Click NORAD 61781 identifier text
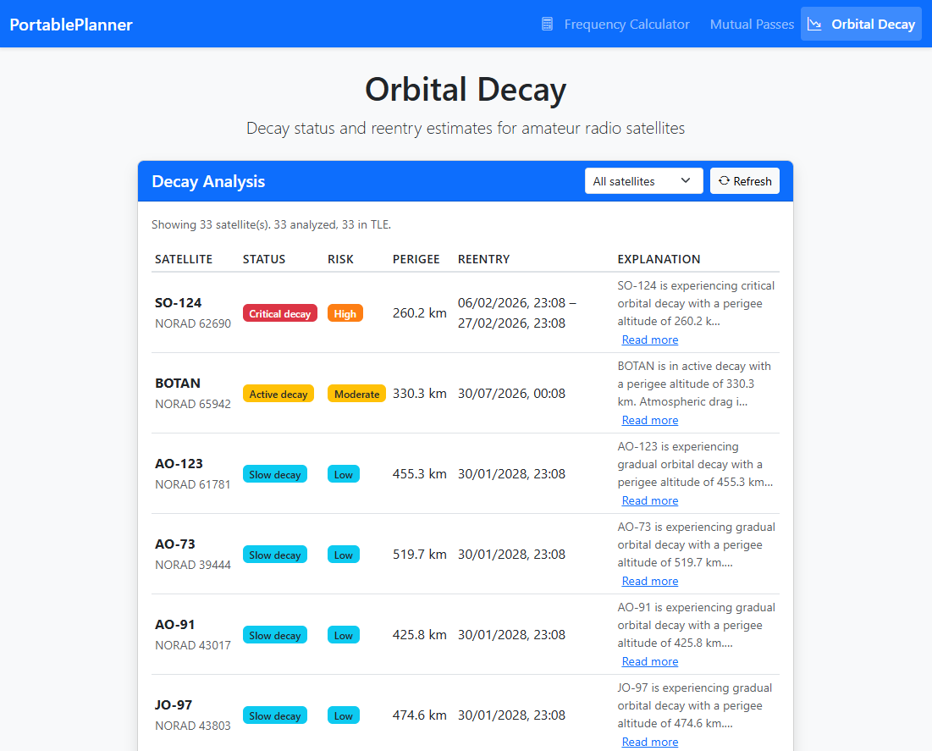The height and width of the screenshot is (751, 932). click(x=193, y=484)
